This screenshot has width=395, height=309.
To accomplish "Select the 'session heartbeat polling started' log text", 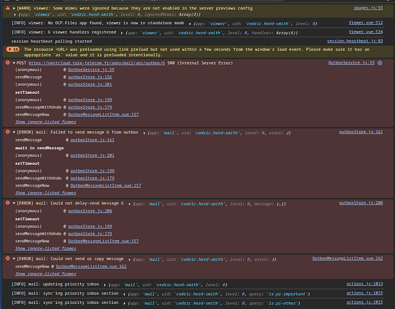I will coord(51,41).
